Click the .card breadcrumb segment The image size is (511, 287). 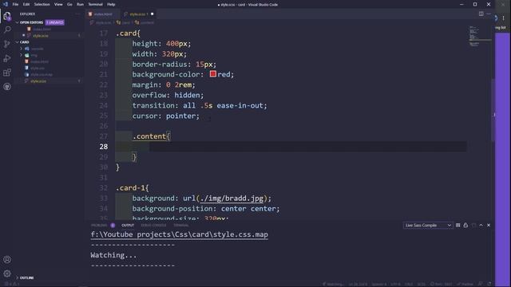pyautogui.click(x=126, y=22)
